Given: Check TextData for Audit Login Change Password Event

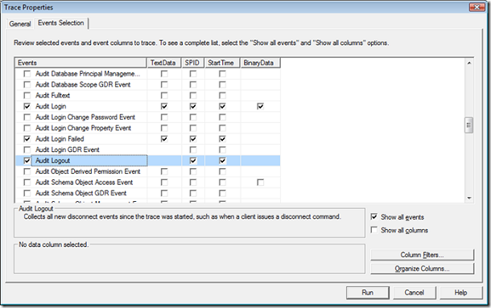Looking at the screenshot, I should tap(164, 117).
